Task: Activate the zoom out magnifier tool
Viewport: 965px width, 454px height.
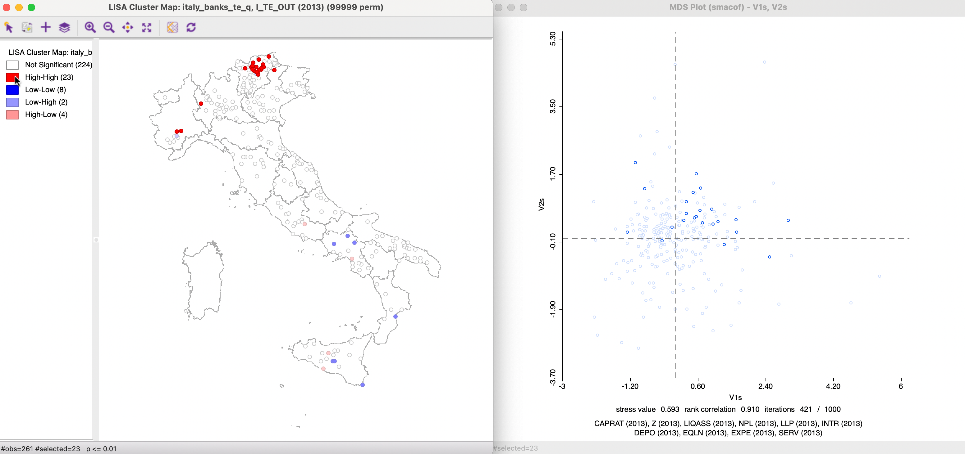Action: point(109,27)
